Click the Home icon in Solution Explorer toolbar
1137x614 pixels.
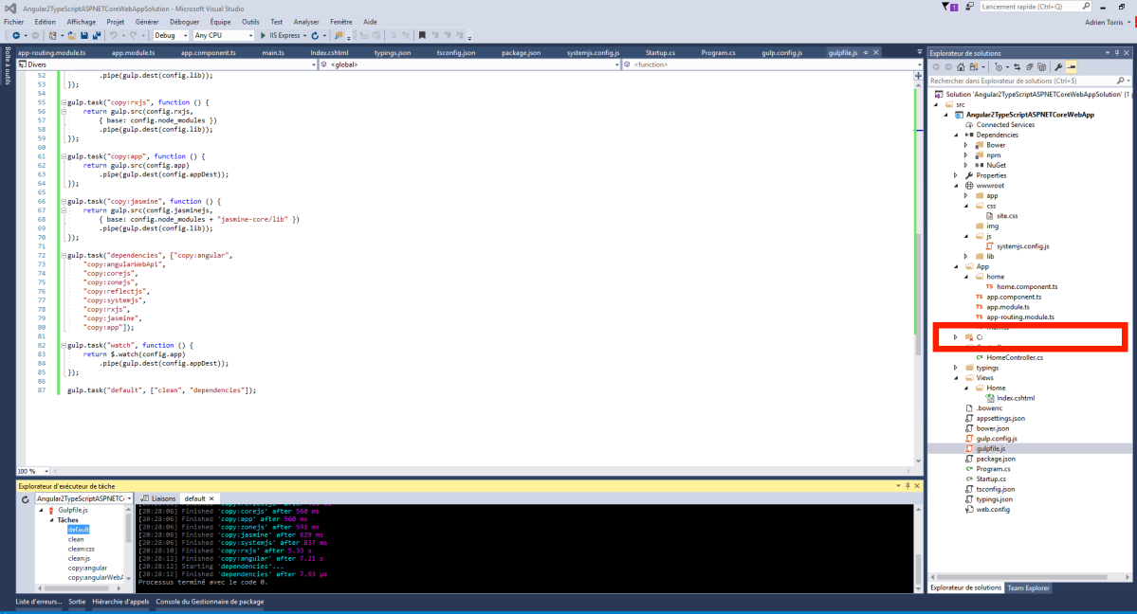click(x=961, y=67)
